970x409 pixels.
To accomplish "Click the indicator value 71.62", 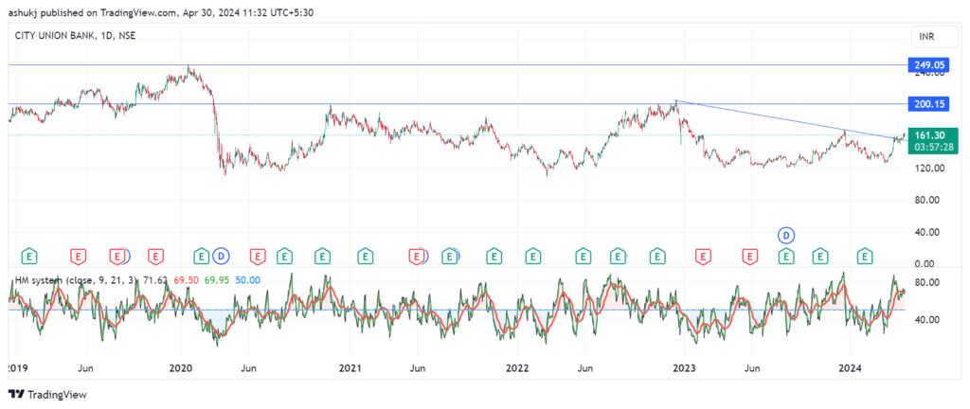I will coord(154,280).
